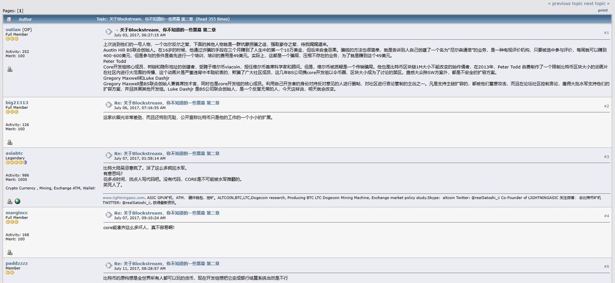Click the message icon on asiabtc's reply
615x283 pixels.
[x=108, y=156]
